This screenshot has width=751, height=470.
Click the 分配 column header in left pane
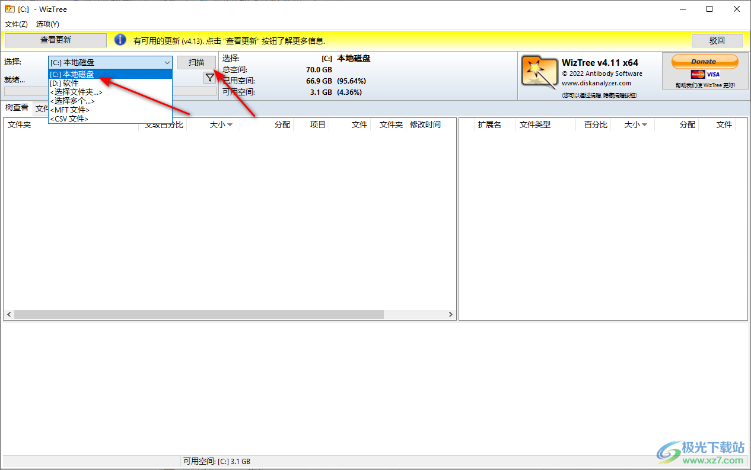[x=266, y=124]
